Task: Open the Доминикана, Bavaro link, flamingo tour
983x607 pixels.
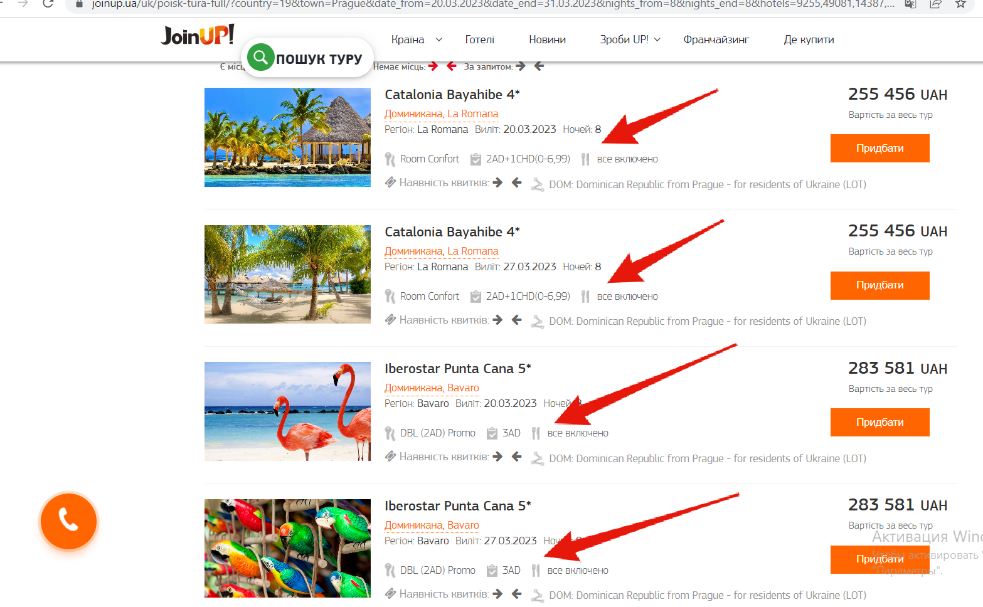Action: point(432,388)
